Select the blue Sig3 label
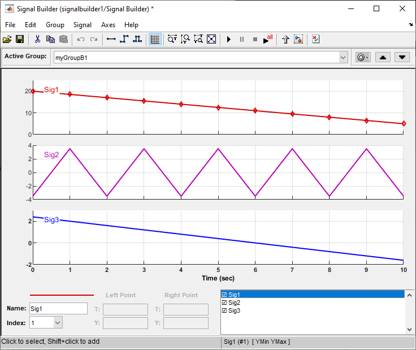The image size is (416, 350). pyautogui.click(x=51, y=220)
